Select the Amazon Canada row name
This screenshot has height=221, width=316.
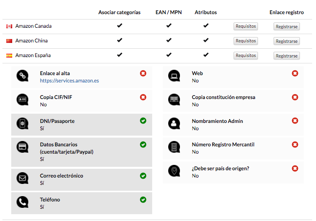tap(34, 26)
